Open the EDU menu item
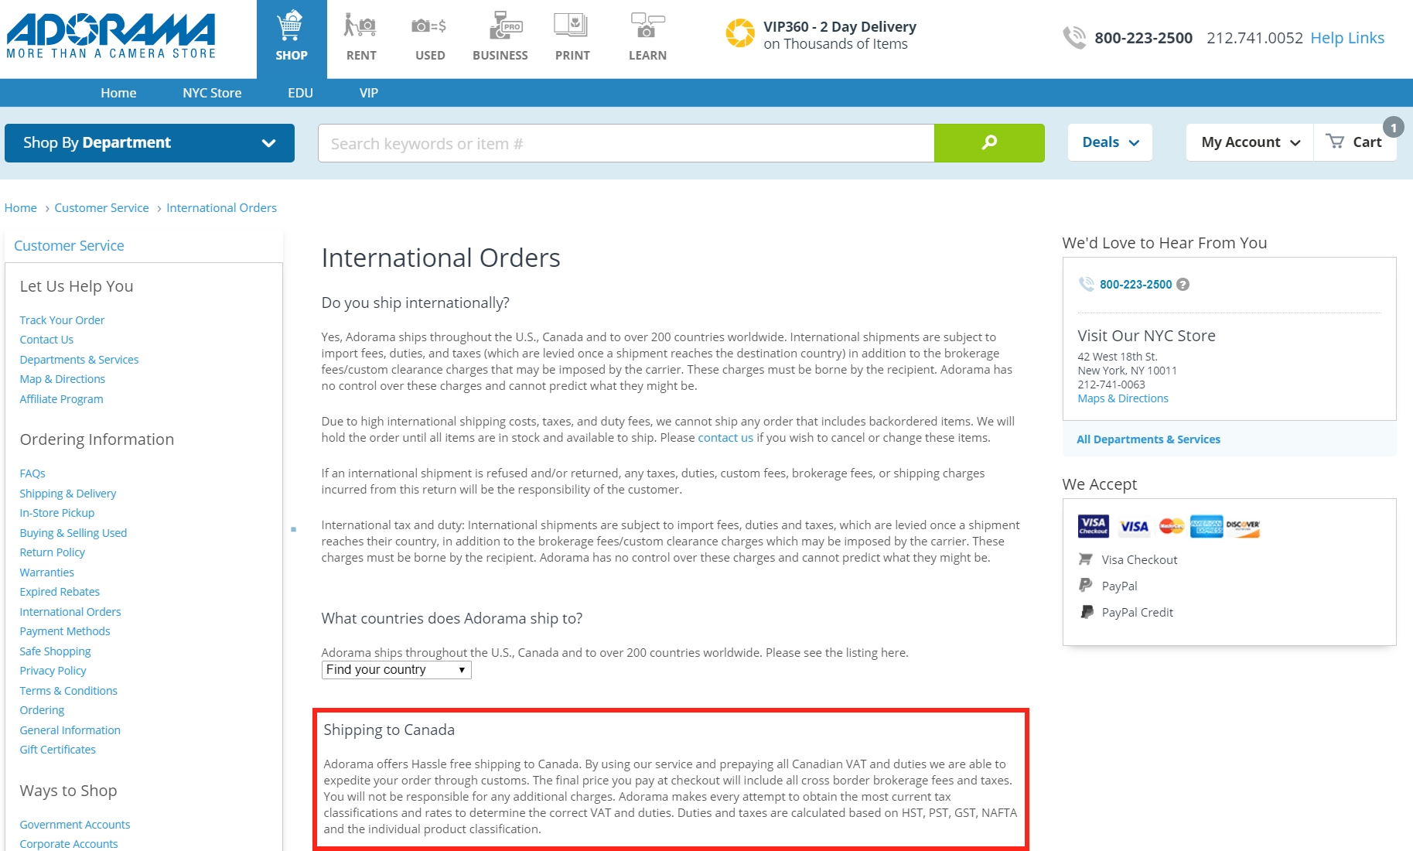The height and width of the screenshot is (851, 1413). pyautogui.click(x=301, y=92)
